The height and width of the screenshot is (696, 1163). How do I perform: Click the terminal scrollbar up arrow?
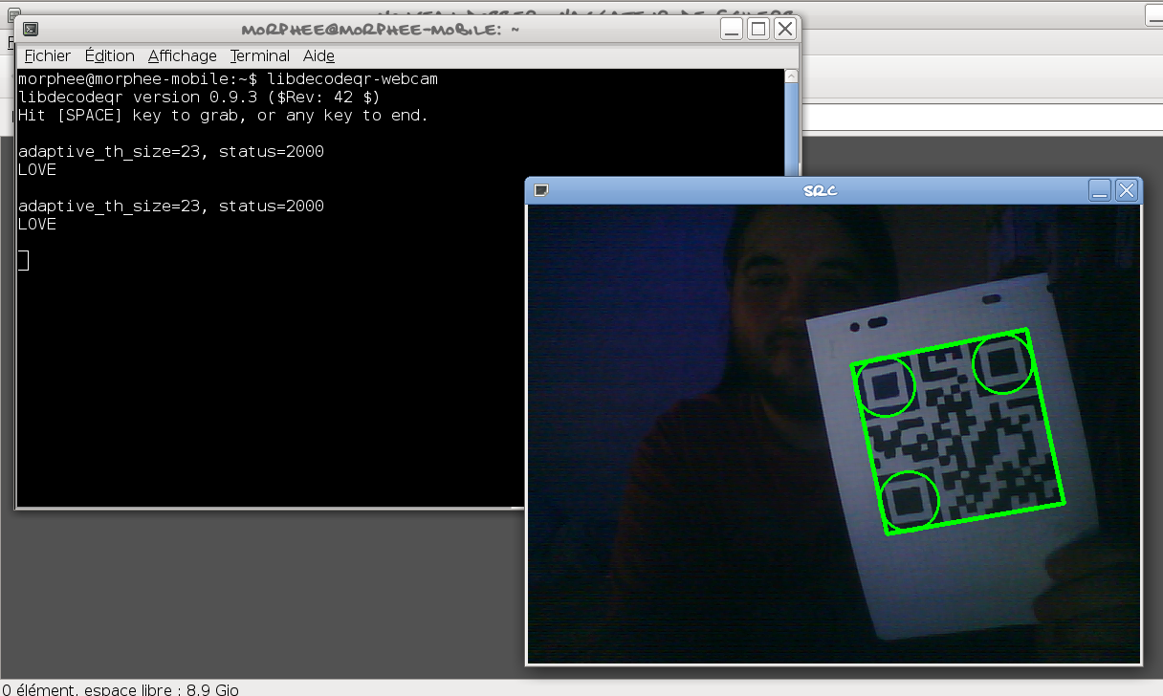[x=790, y=76]
